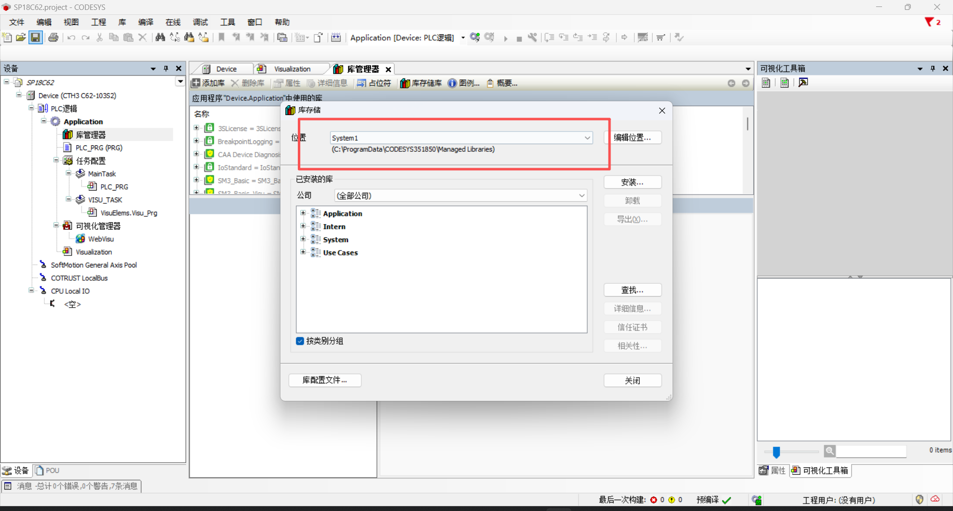Click the third icon in visualization toolbox header
The height and width of the screenshot is (511, 953).
[x=803, y=82]
